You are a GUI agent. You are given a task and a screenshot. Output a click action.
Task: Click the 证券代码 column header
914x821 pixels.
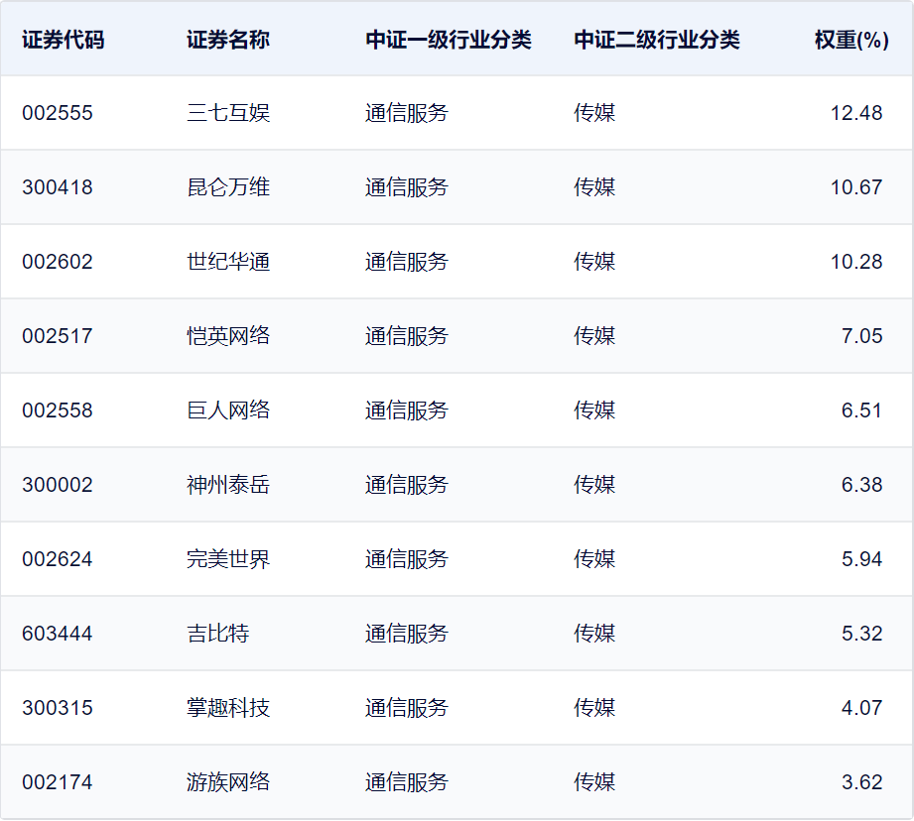point(63,40)
